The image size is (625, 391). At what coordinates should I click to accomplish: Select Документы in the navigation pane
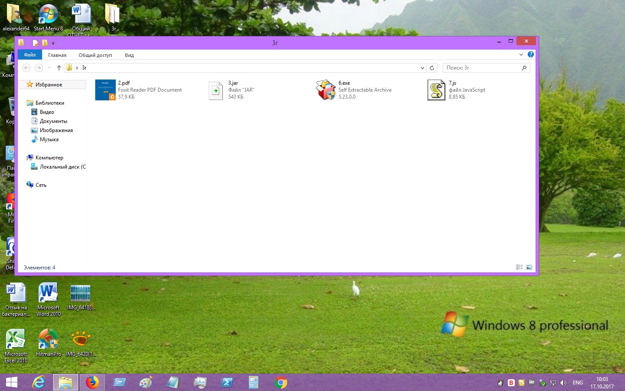coord(53,121)
